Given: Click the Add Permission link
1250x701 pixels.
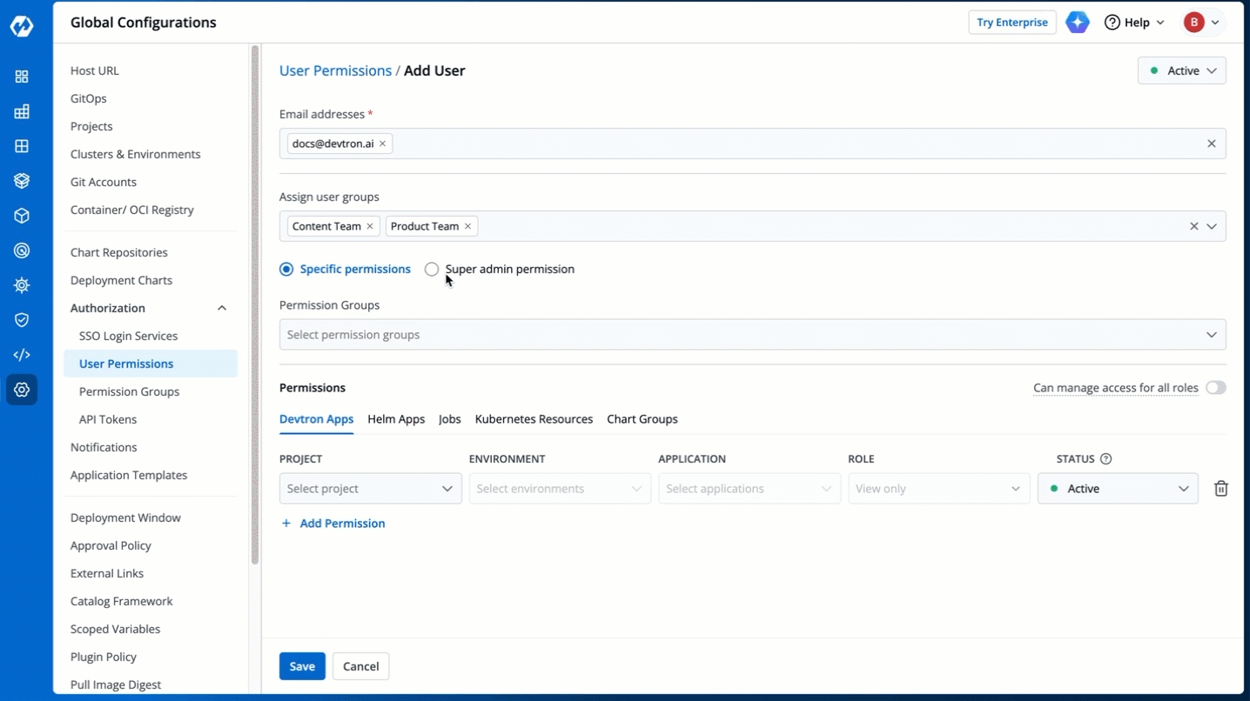Looking at the screenshot, I should [x=333, y=524].
